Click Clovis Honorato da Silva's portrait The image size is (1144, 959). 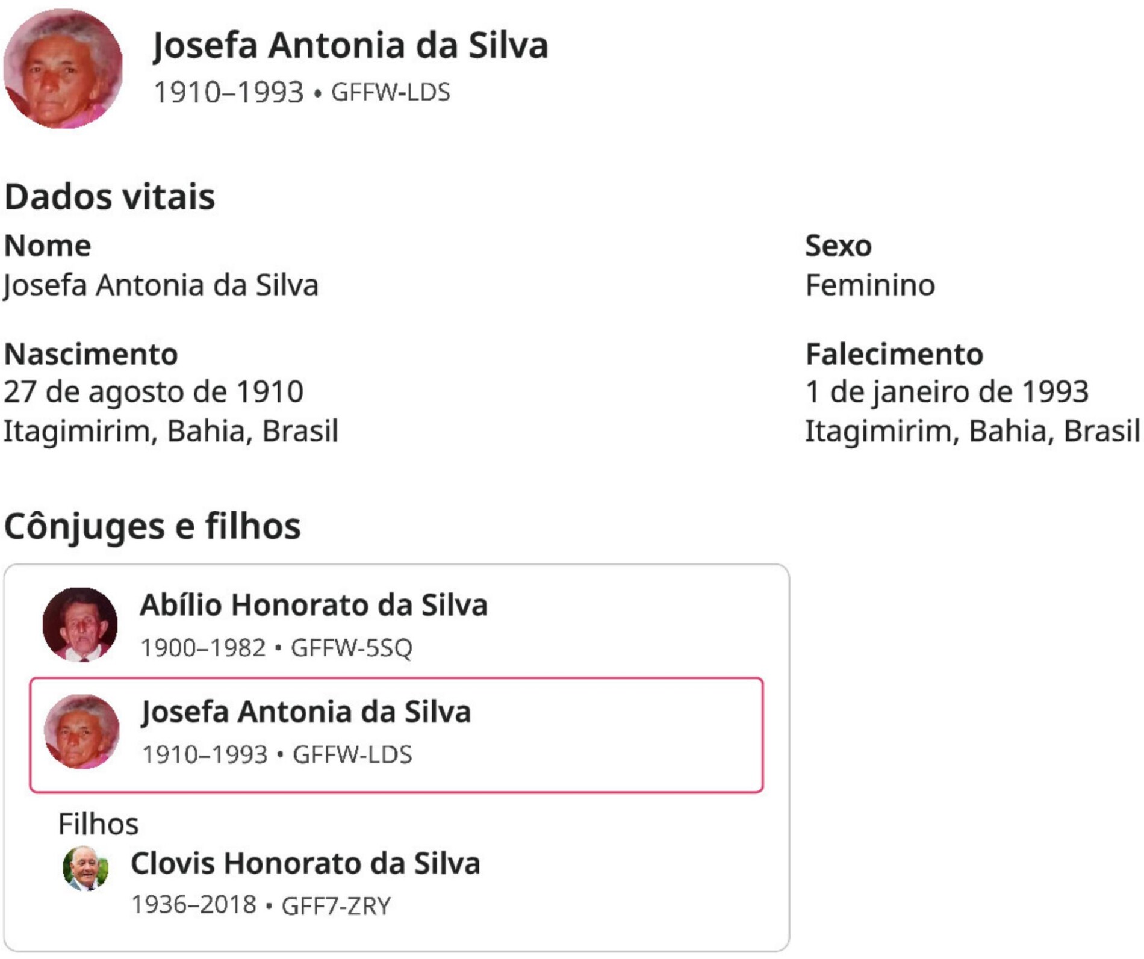coord(85,868)
